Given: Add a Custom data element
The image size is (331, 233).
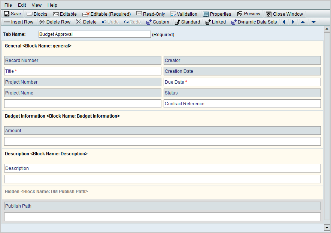Looking at the screenshot, I should click(158, 22).
